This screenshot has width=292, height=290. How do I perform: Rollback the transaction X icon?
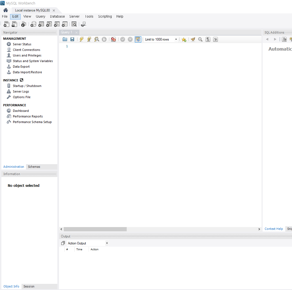click(130, 39)
